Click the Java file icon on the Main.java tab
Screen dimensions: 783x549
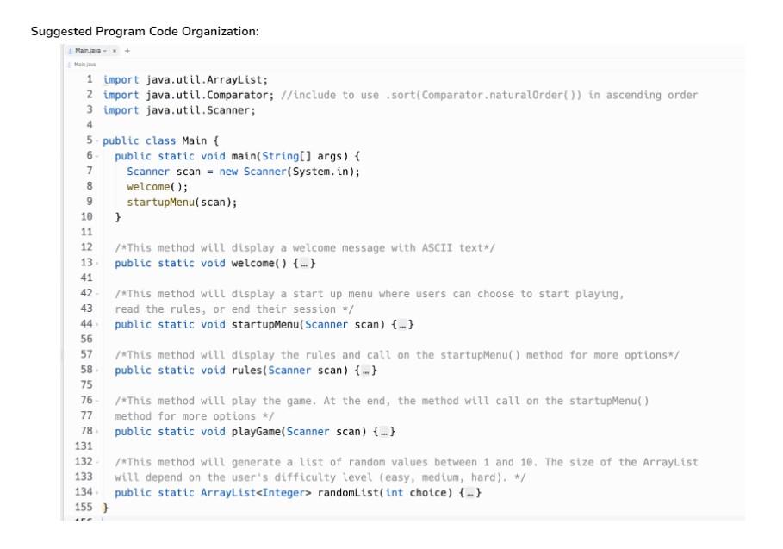[70, 53]
